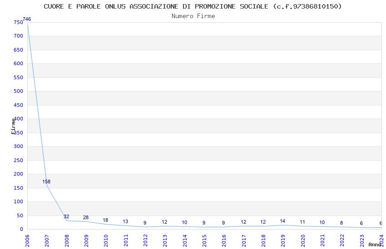Select x-axis year label "2010"
The width and height of the screenshot is (386, 249).
(x=106, y=240)
